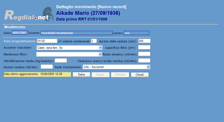Screen dimensions: 224x122
Task: Focus the Ultrafiltrazione media input field
Action: (x=61, y=60)
